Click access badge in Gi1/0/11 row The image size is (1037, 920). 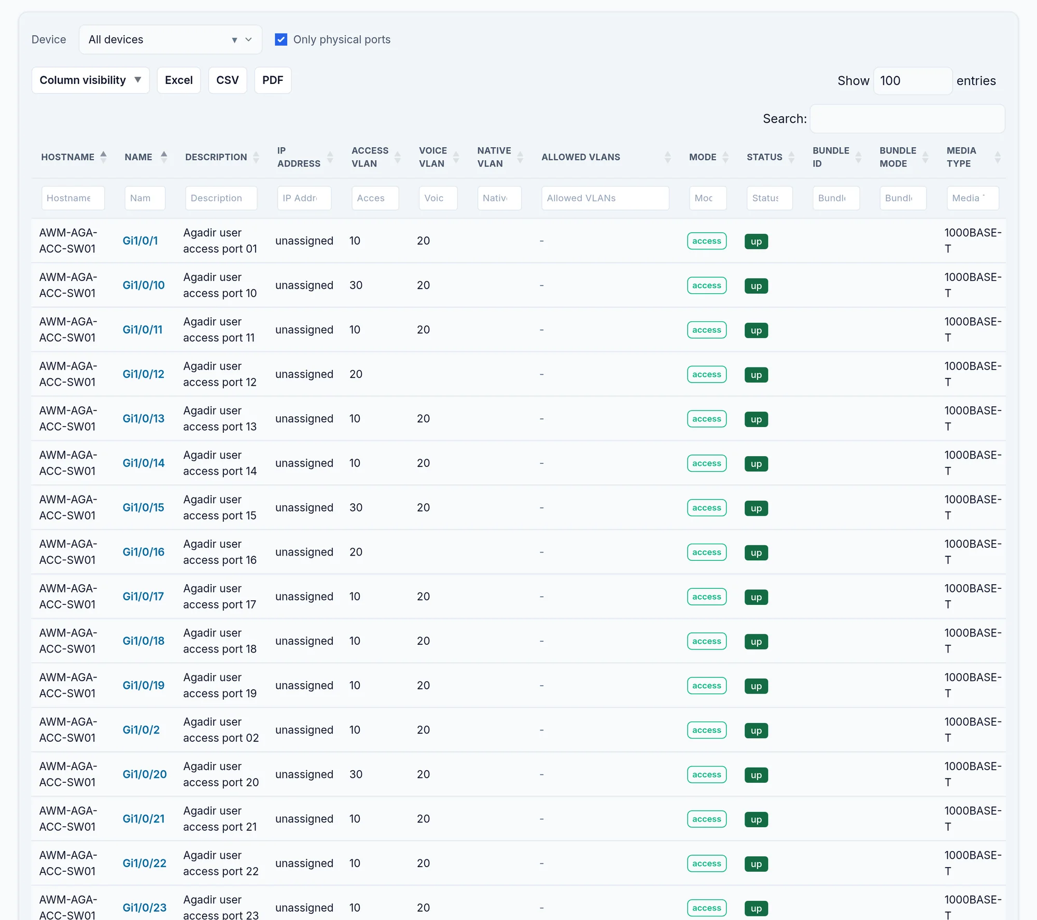tap(707, 330)
